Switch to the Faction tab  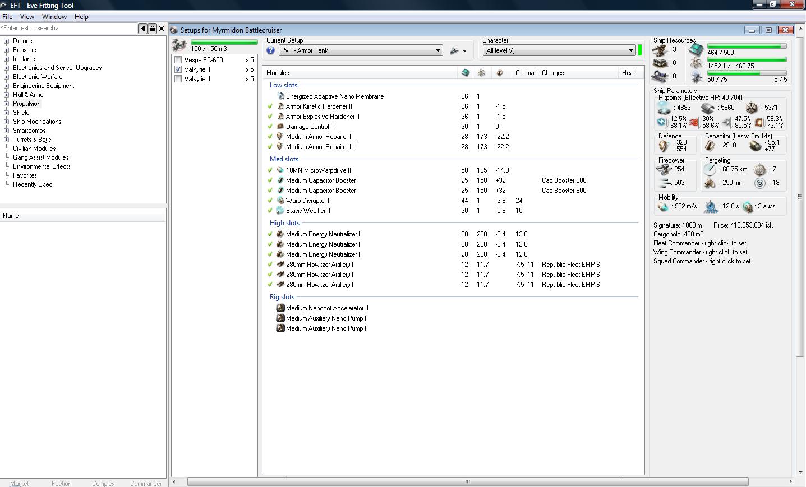pyautogui.click(x=62, y=483)
